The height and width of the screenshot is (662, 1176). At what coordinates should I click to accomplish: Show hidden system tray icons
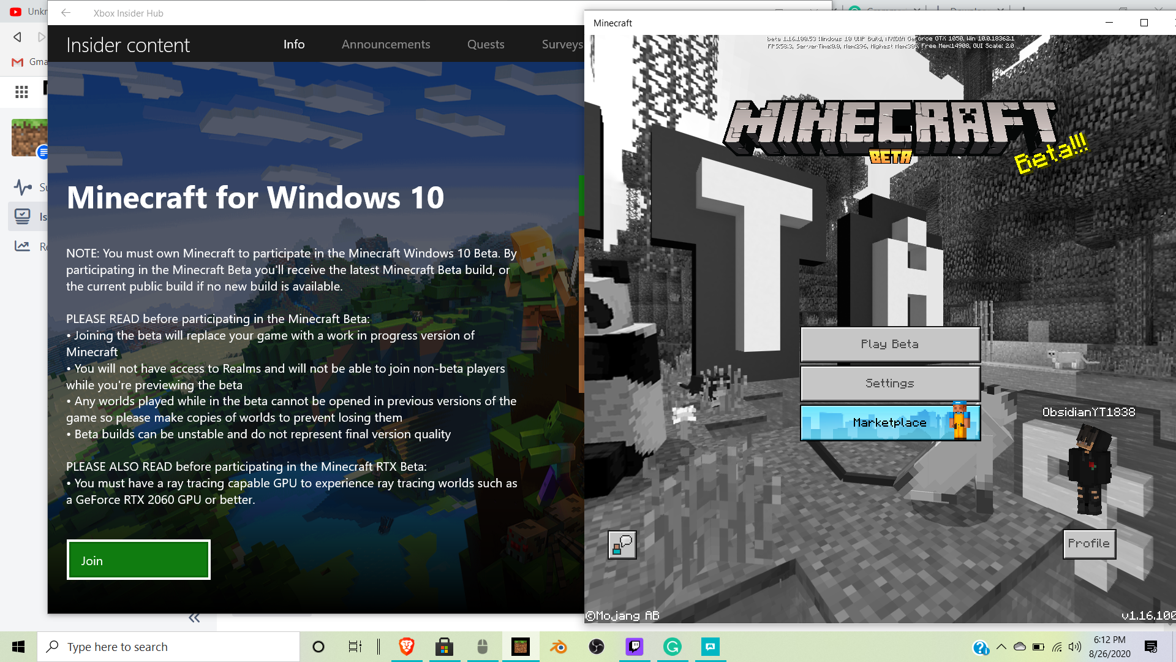pyautogui.click(x=1001, y=647)
